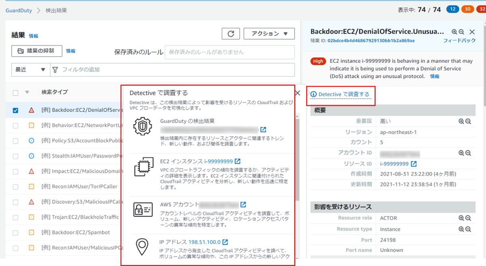Viewport: 486px width, 266px height.
Task: Open the 最近 dropdown selector
Action: pos(31,70)
